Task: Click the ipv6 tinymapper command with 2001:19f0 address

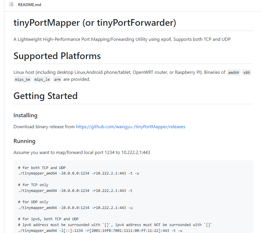Action: (100, 230)
